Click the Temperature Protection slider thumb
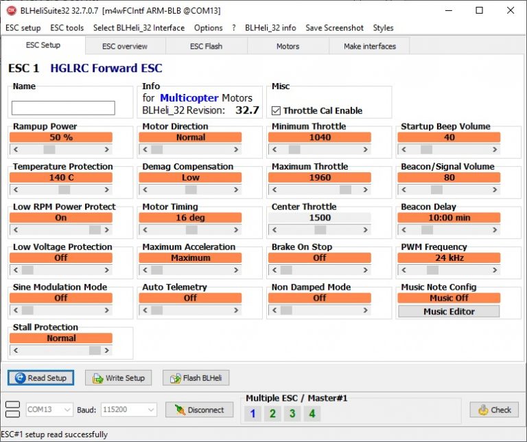Image resolution: width=527 pixels, height=442 pixels. click(65, 189)
